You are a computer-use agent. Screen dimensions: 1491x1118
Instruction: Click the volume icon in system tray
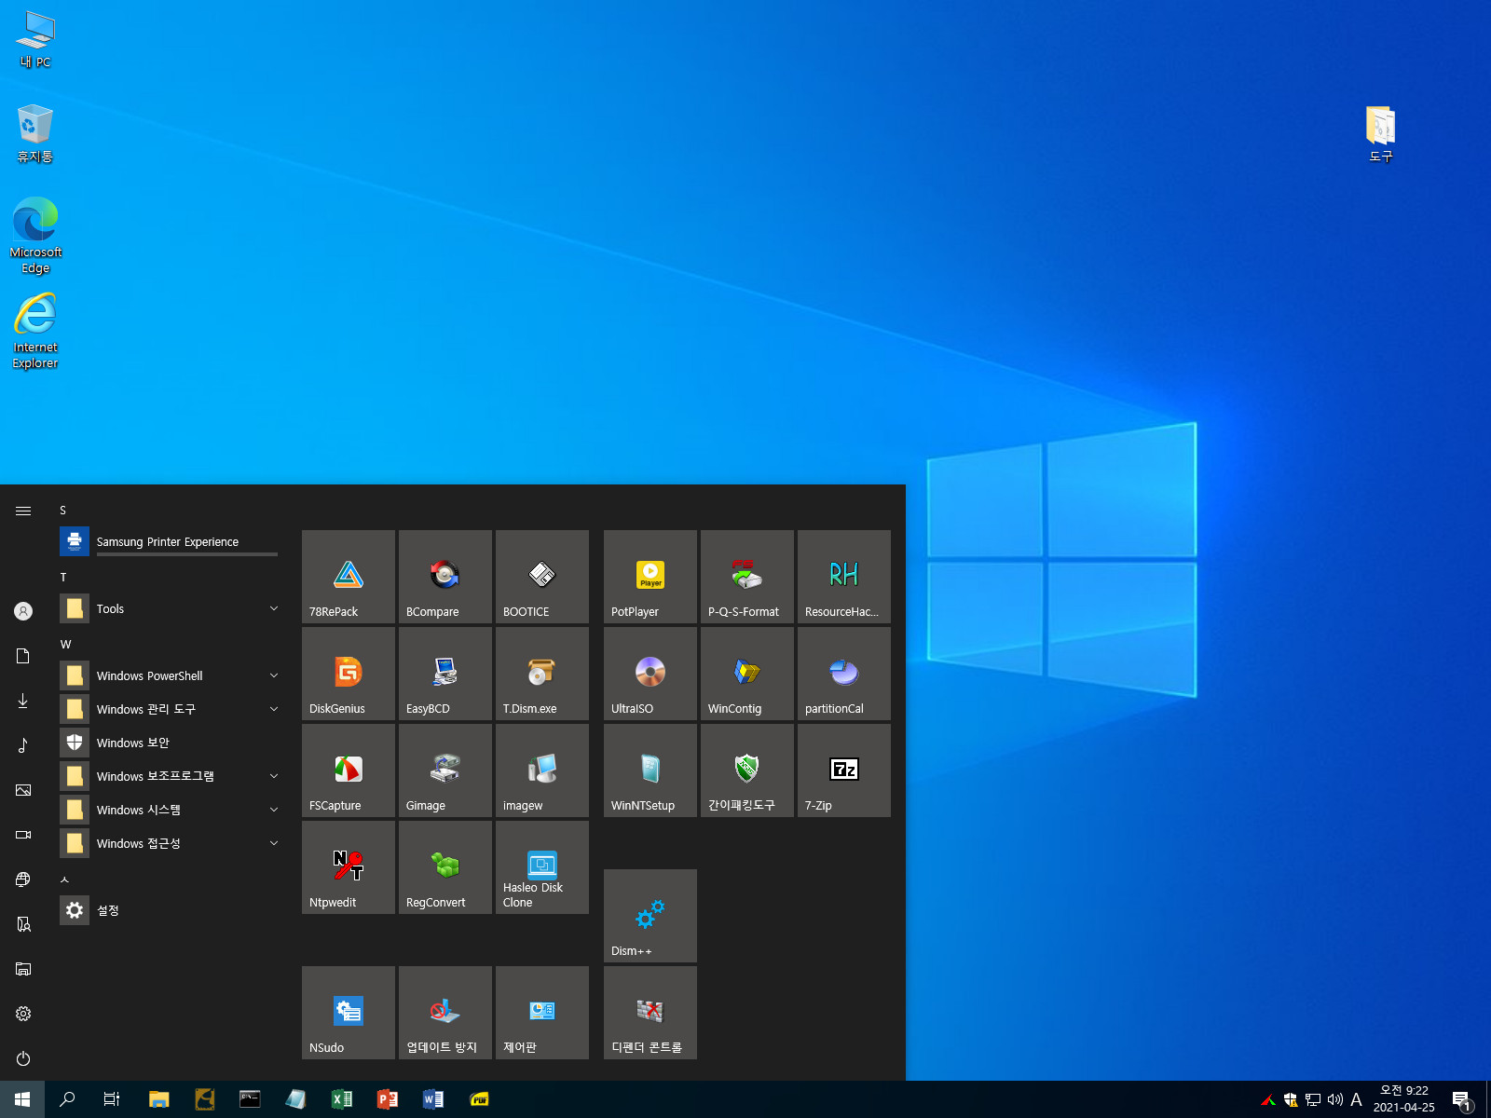pos(1335,1099)
